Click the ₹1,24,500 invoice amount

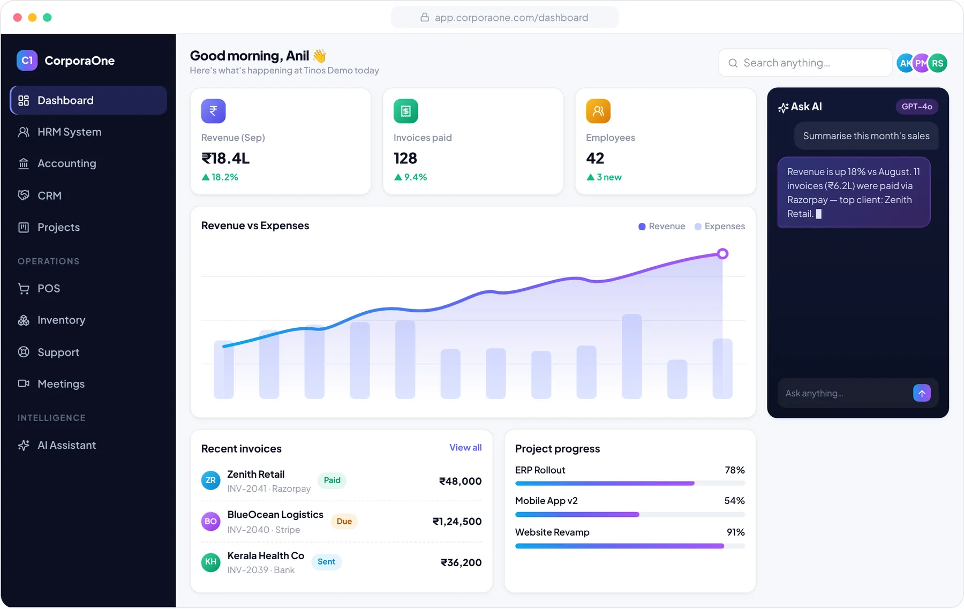click(457, 522)
